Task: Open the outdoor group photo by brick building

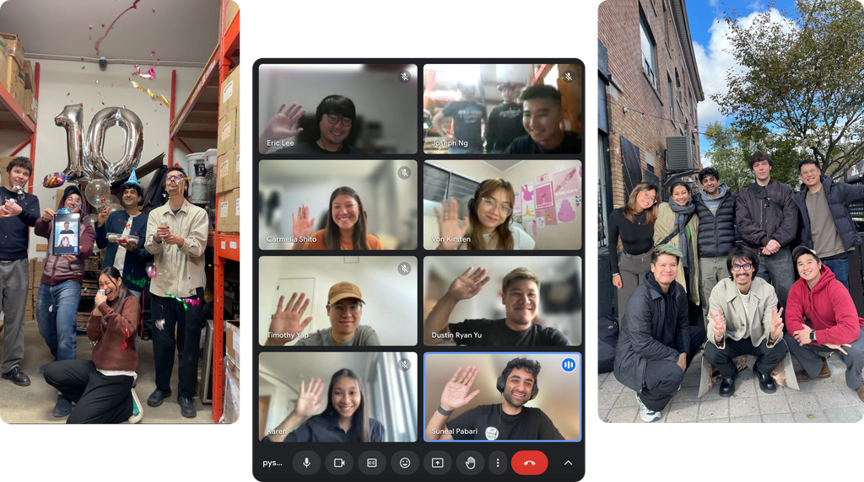Action: (730, 211)
